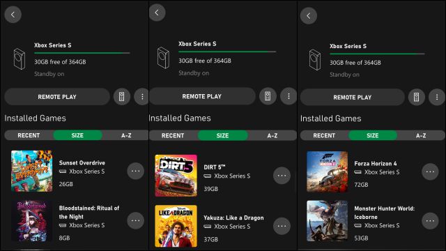Click the 26GB size under Sunset Overdrive
446x251 pixels.
point(66,184)
